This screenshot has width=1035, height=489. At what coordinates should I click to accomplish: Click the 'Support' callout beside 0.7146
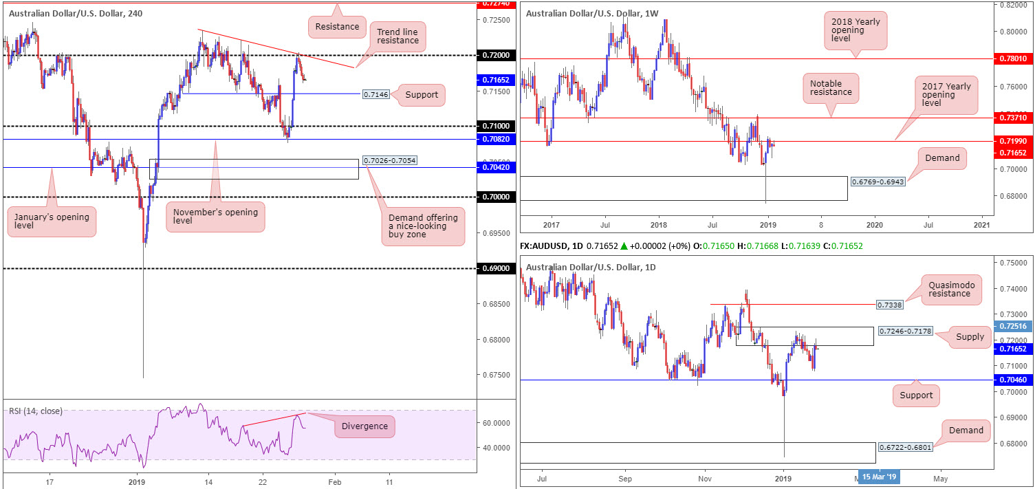point(421,94)
